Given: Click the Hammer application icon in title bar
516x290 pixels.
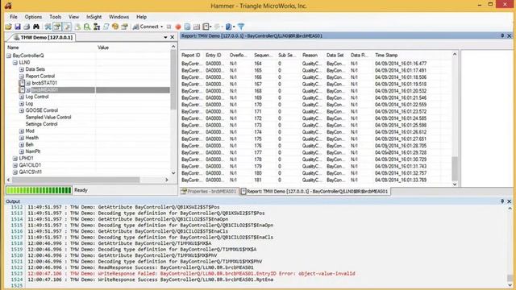Looking at the screenshot, I should (x=8, y=6).
